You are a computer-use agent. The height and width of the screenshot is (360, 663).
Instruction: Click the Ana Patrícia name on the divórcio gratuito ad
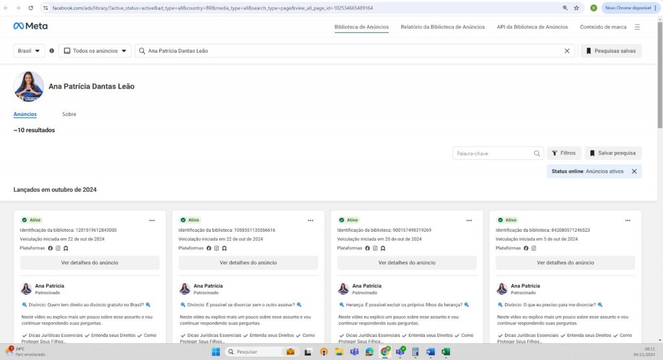pyautogui.click(x=49, y=286)
